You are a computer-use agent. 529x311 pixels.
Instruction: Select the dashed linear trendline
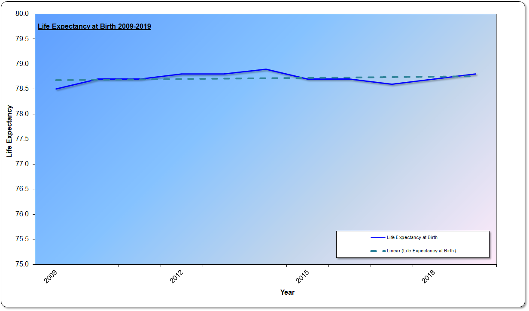(266, 78)
